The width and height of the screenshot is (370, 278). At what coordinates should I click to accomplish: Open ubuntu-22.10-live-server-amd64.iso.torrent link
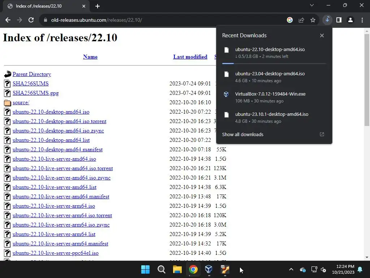tap(63, 168)
